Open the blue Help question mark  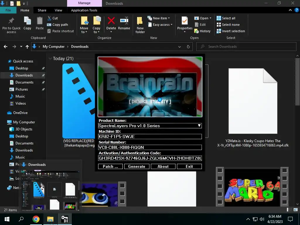[296, 10]
